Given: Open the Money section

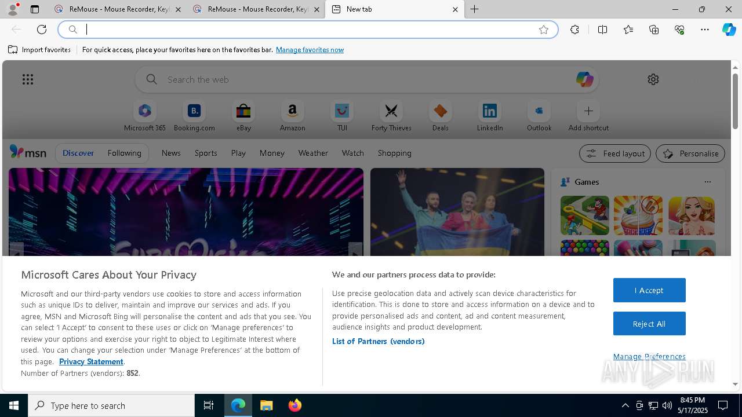Looking at the screenshot, I should [272, 153].
